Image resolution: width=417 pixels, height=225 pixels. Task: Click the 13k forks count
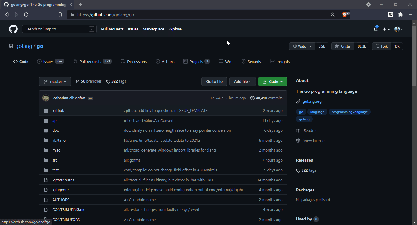coord(397,46)
